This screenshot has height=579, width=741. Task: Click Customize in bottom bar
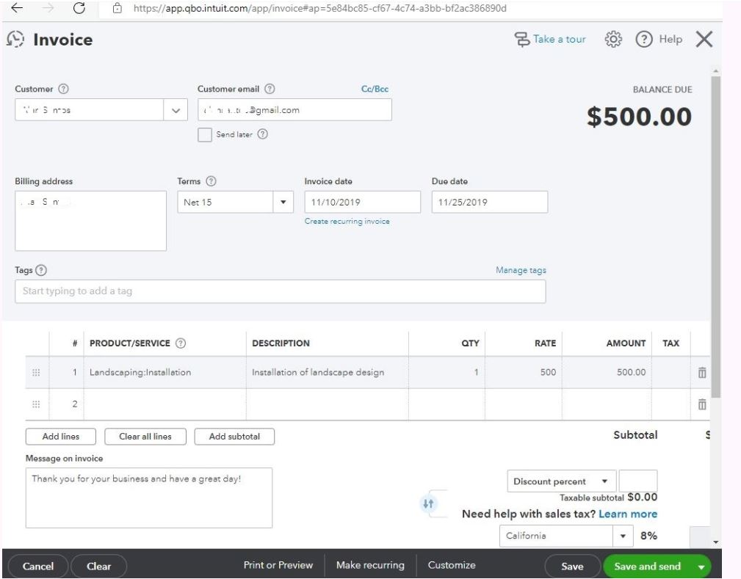(x=452, y=565)
